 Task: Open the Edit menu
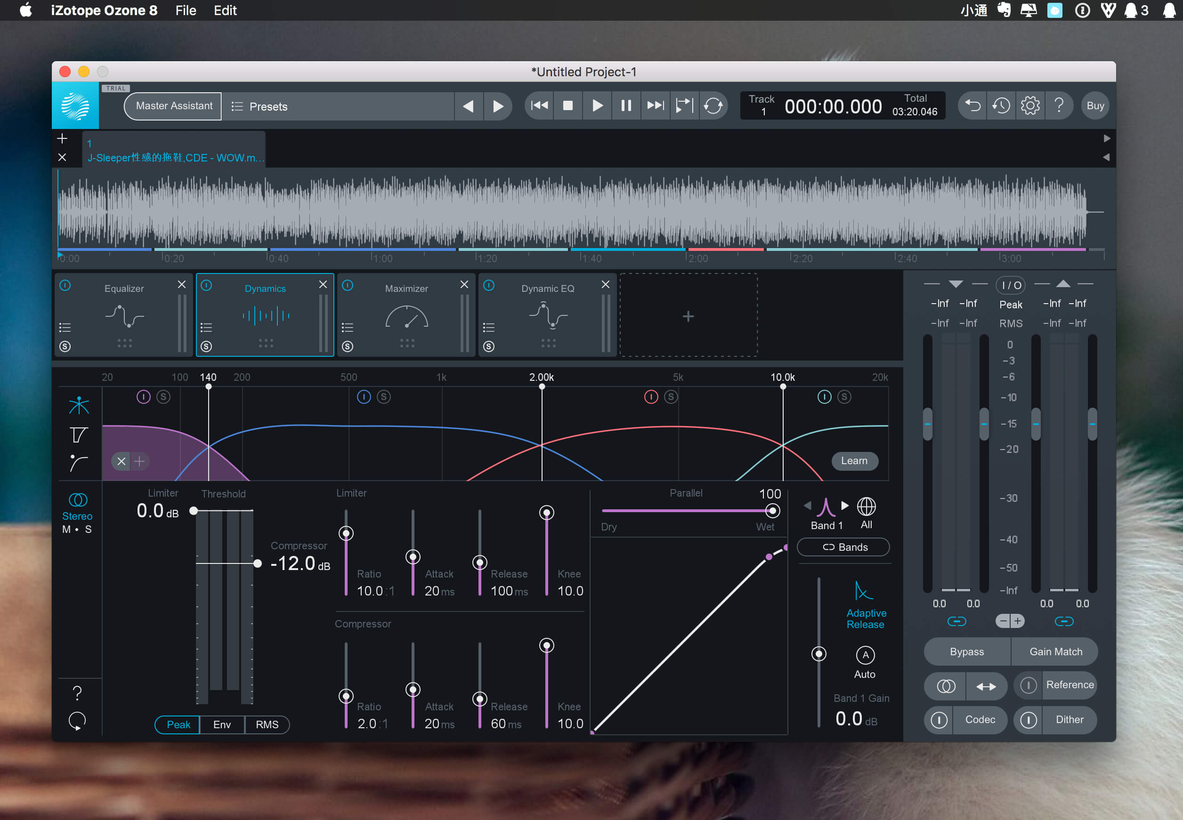pos(225,10)
